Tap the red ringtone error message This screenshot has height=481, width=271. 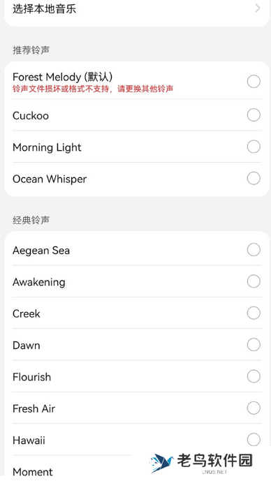pyautogui.click(x=93, y=89)
